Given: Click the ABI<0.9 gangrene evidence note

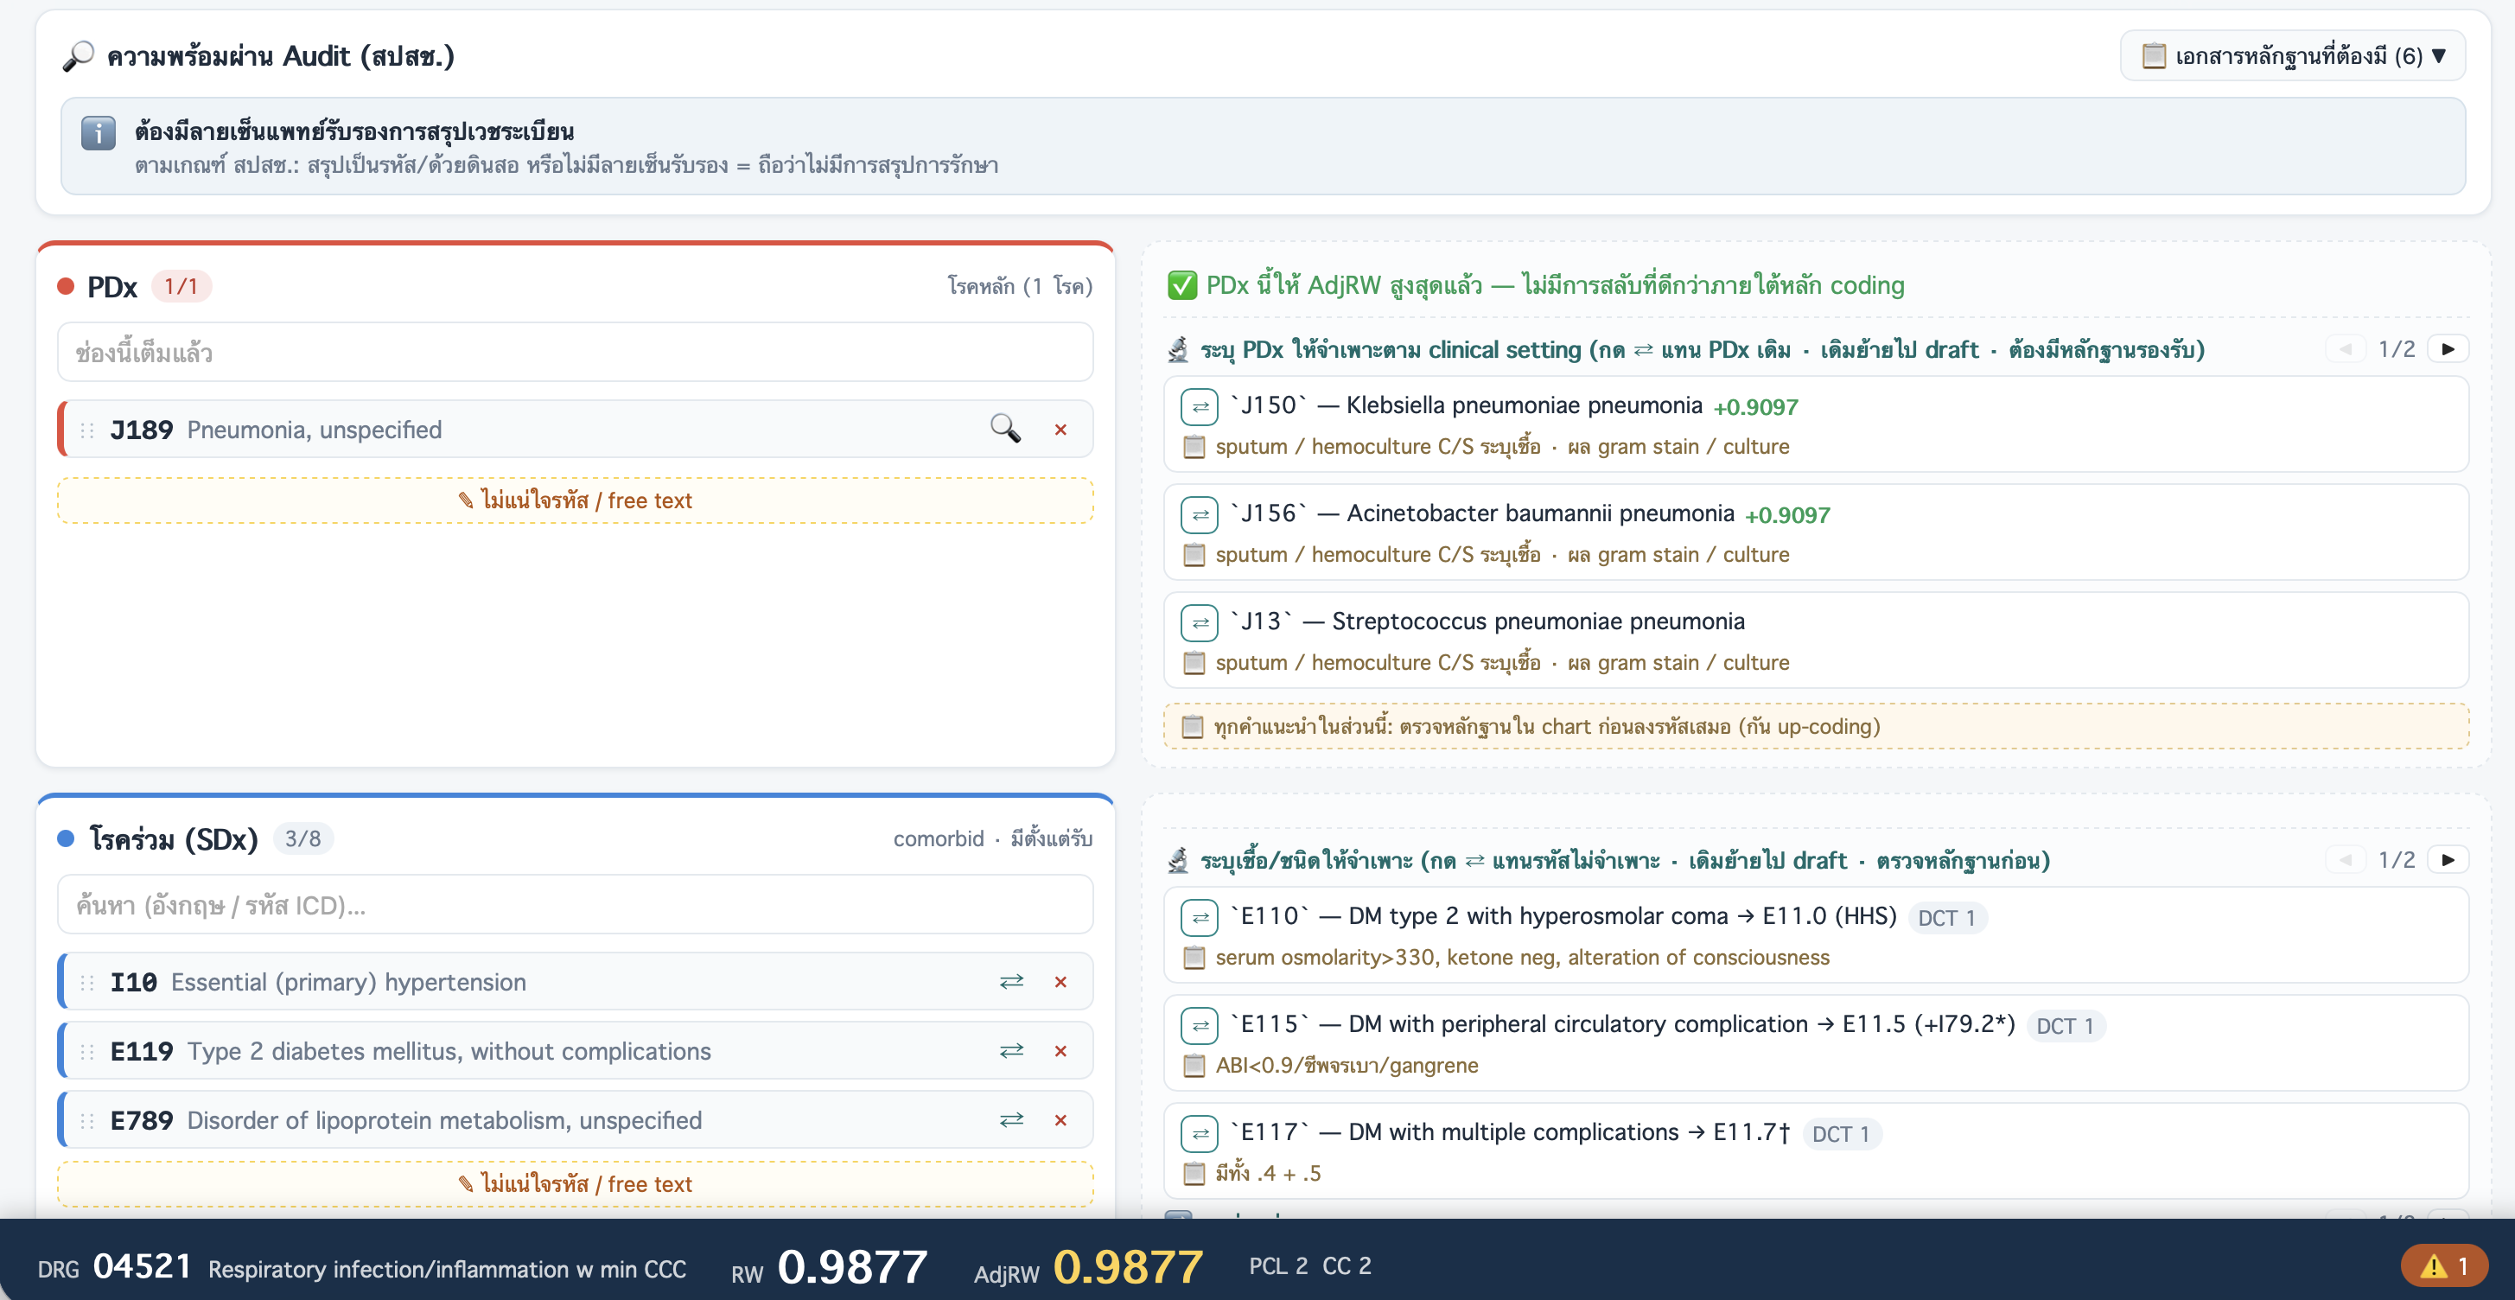Looking at the screenshot, I should 1347,1065.
